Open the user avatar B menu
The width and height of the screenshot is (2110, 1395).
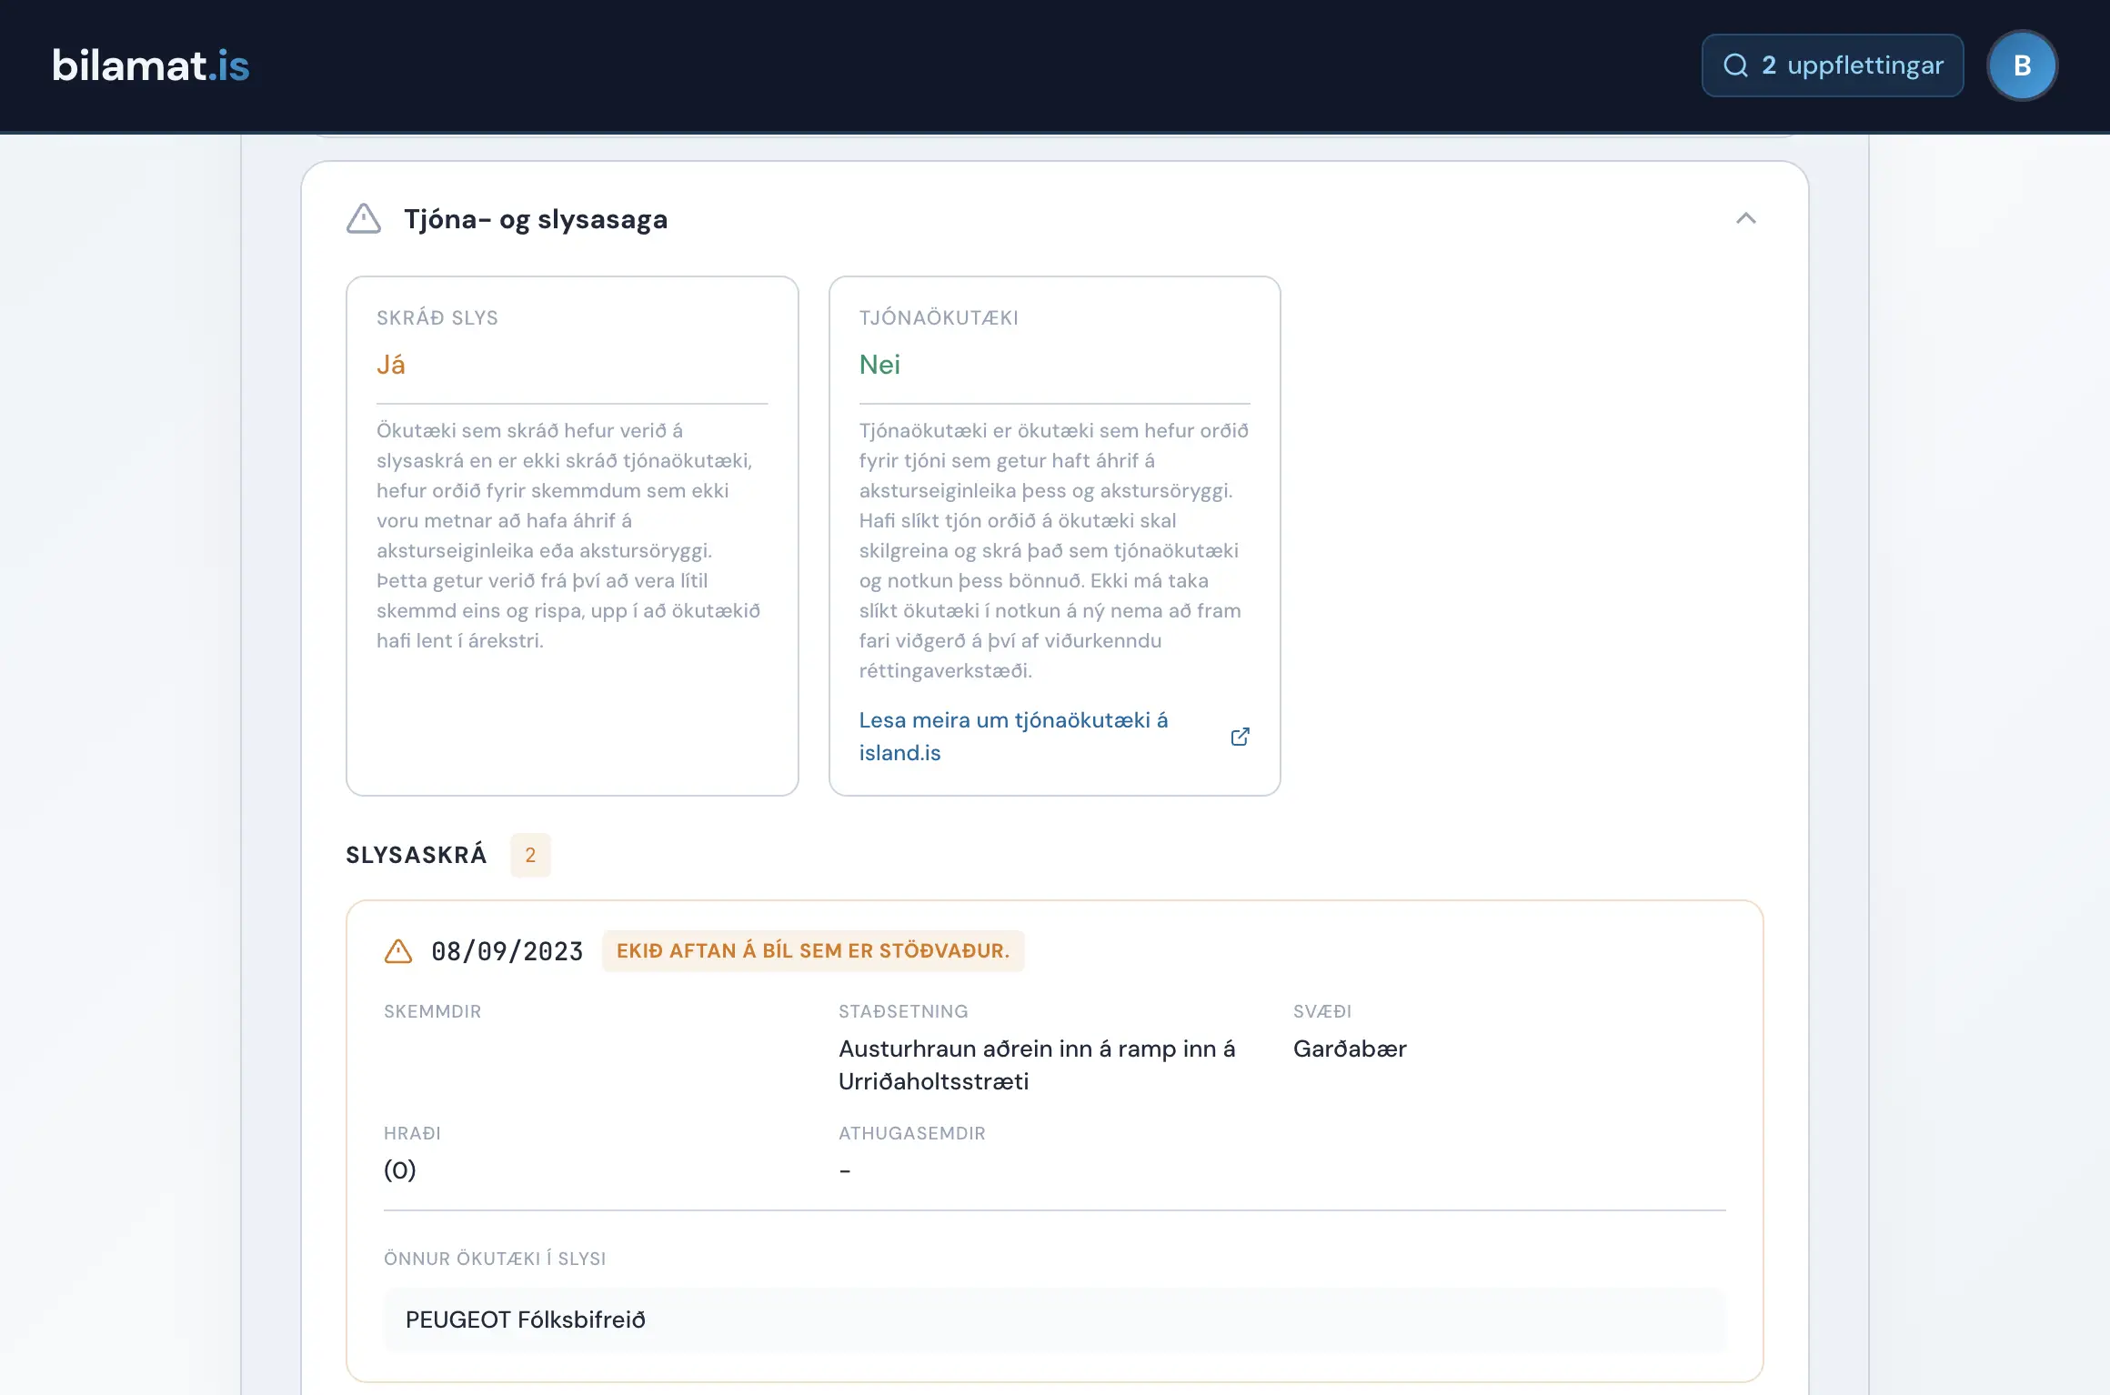click(2022, 65)
